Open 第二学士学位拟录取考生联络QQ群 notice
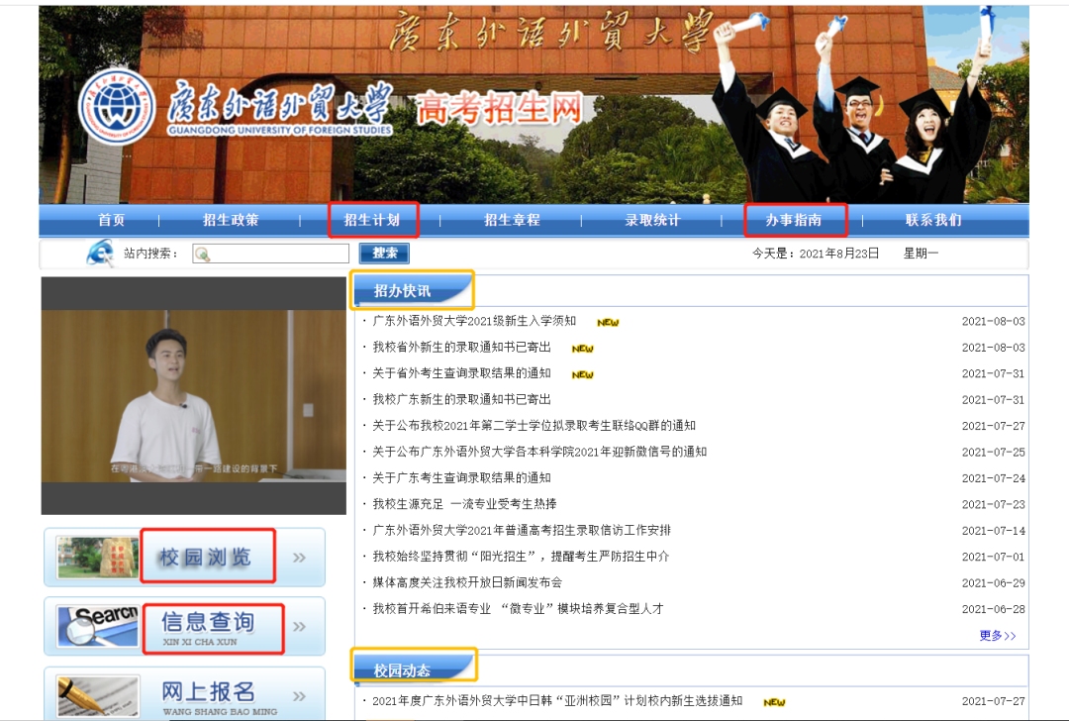Viewport: 1069px width, 721px height. pyautogui.click(x=534, y=426)
